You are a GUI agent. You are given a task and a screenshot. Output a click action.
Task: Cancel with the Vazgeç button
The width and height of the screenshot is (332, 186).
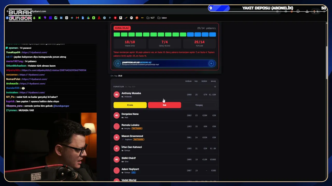point(199,105)
